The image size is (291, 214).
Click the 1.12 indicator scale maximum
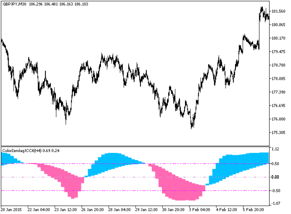coord(275,149)
